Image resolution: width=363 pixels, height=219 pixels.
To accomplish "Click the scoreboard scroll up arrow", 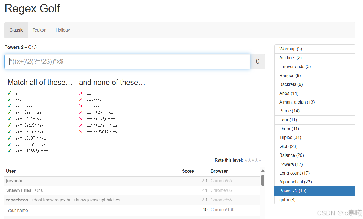I will tap(263, 171).
